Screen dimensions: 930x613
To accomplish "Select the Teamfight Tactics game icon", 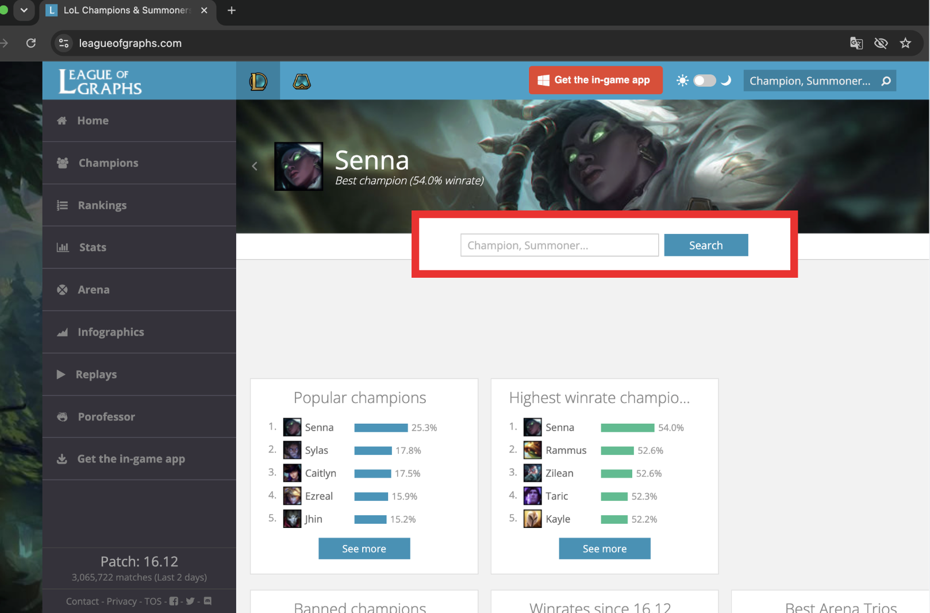I will click(302, 81).
